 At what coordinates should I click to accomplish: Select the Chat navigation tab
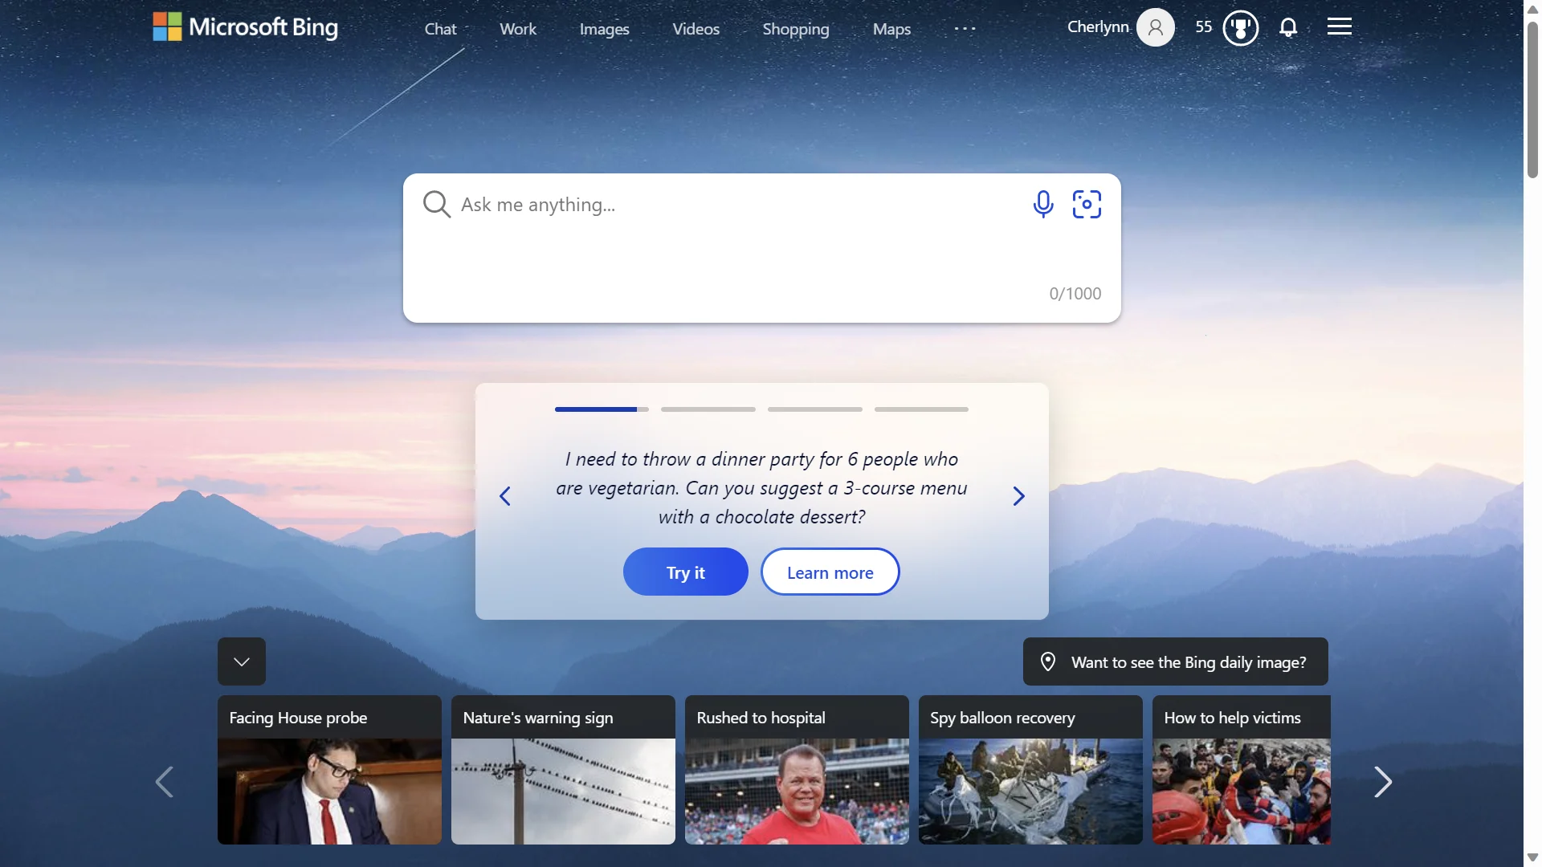tap(439, 27)
